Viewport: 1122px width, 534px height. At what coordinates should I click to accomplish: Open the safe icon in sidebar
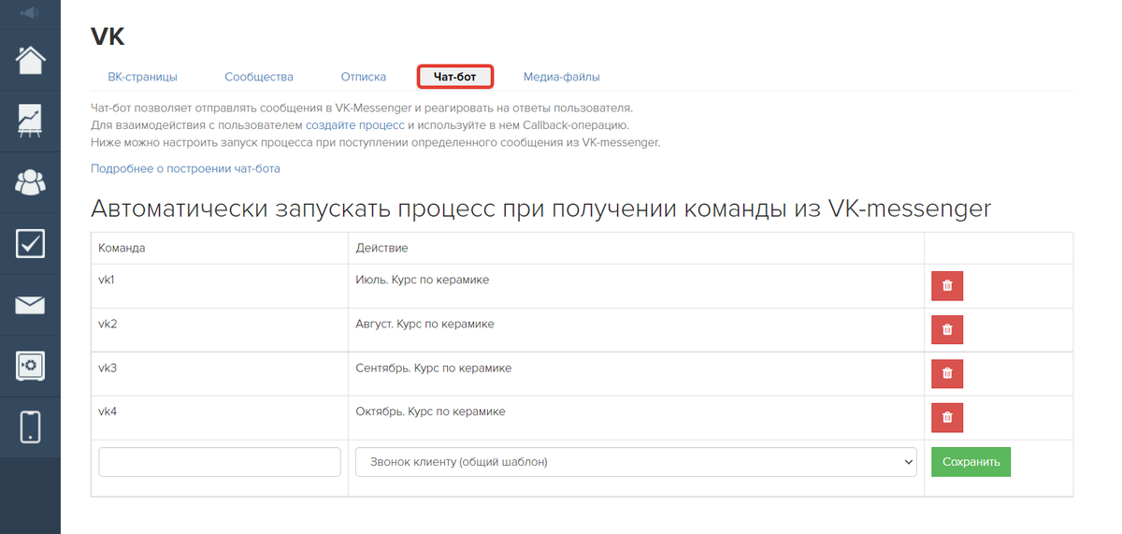click(x=30, y=366)
